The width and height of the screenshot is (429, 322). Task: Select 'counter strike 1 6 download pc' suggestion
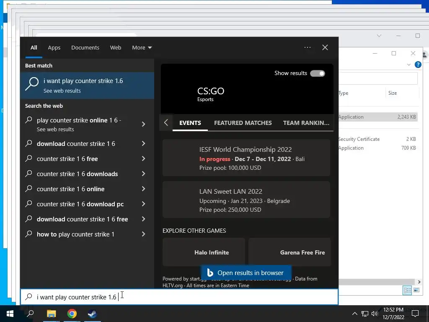point(80,204)
